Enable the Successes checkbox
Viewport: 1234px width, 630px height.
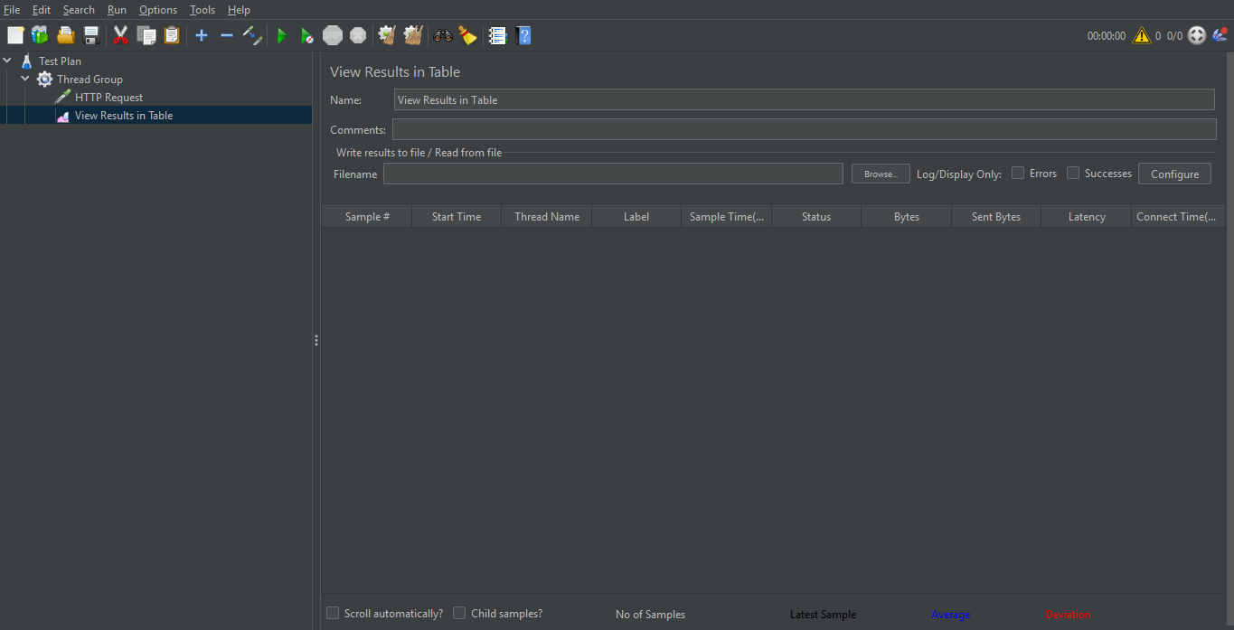pos(1073,173)
